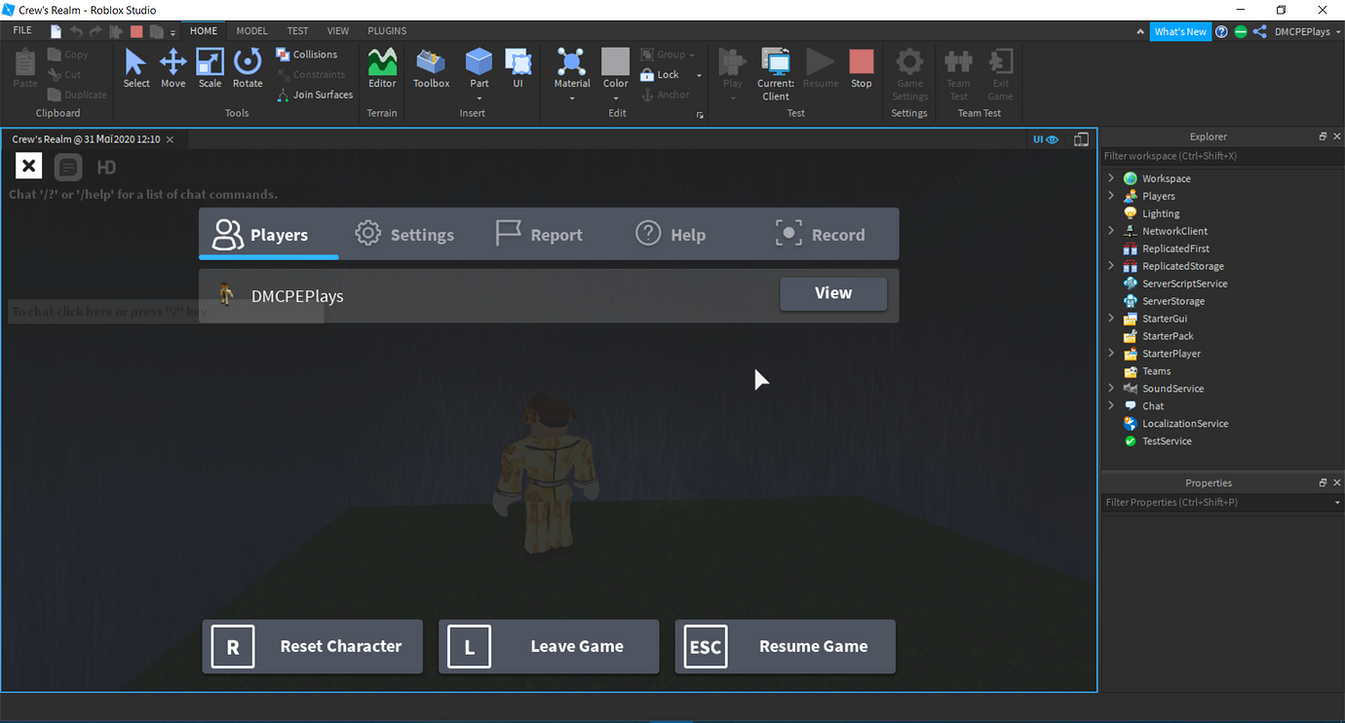Toggle Collisions on or off
Screen dimensions: 1345x723
(304, 55)
